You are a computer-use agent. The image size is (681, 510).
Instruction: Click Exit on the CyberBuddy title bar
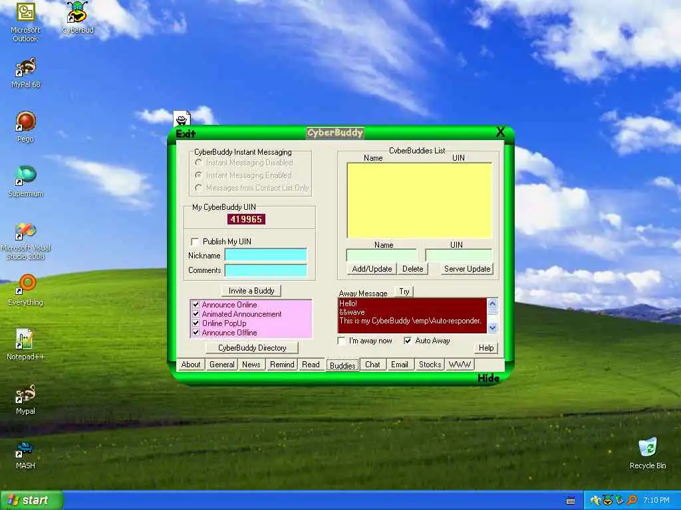(x=186, y=133)
